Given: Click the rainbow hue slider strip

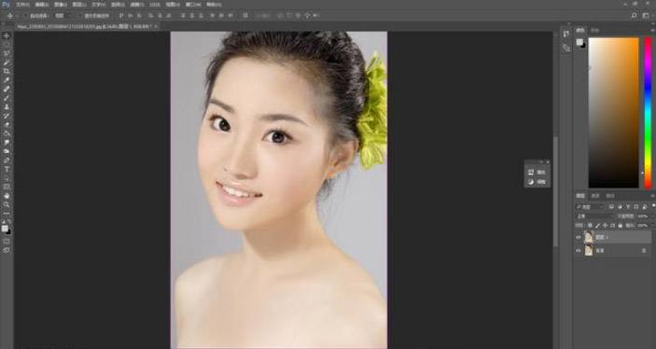Looking at the screenshot, I should 648,112.
